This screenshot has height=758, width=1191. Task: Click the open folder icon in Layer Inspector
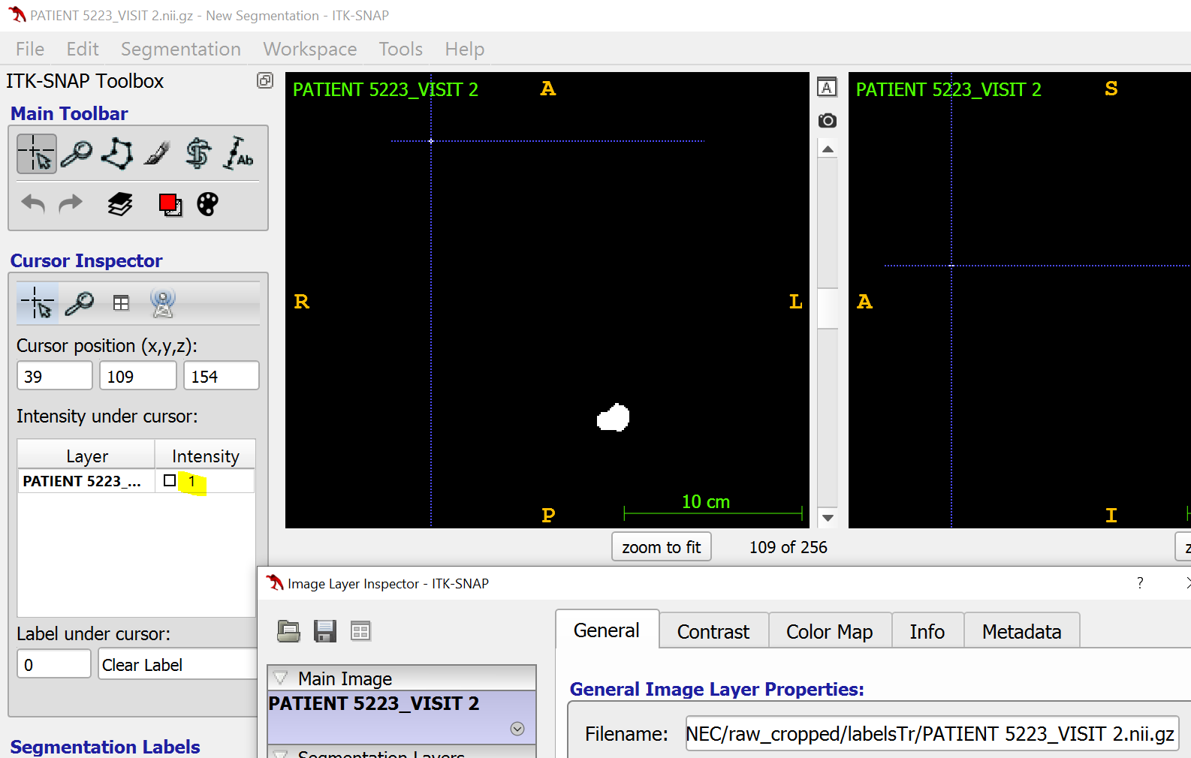pos(288,631)
